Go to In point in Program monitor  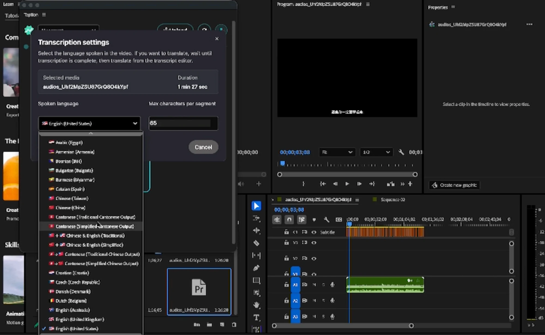(323, 184)
